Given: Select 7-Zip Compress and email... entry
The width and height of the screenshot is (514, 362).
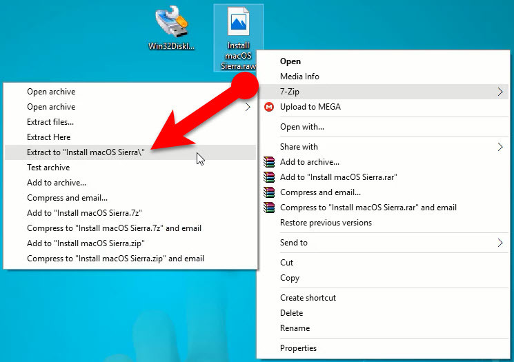Looking at the screenshot, I should 130,198.
